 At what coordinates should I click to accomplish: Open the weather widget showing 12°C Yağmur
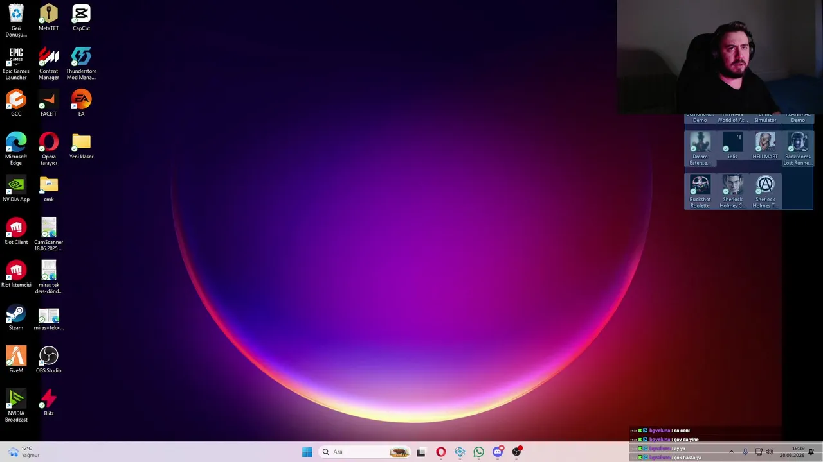pyautogui.click(x=23, y=452)
